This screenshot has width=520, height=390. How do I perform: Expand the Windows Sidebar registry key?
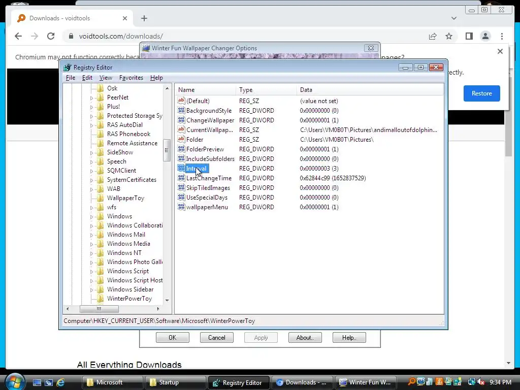tap(91, 289)
